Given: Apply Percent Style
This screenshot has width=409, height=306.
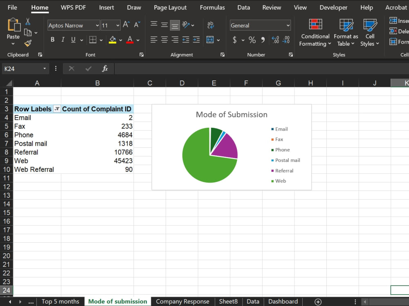Looking at the screenshot, I should [252, 40].
